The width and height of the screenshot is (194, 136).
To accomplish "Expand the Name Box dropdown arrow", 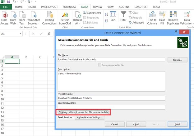I will 20,34.
